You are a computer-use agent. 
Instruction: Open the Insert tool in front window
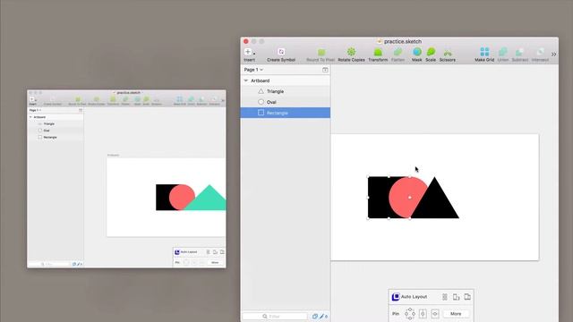249,55
